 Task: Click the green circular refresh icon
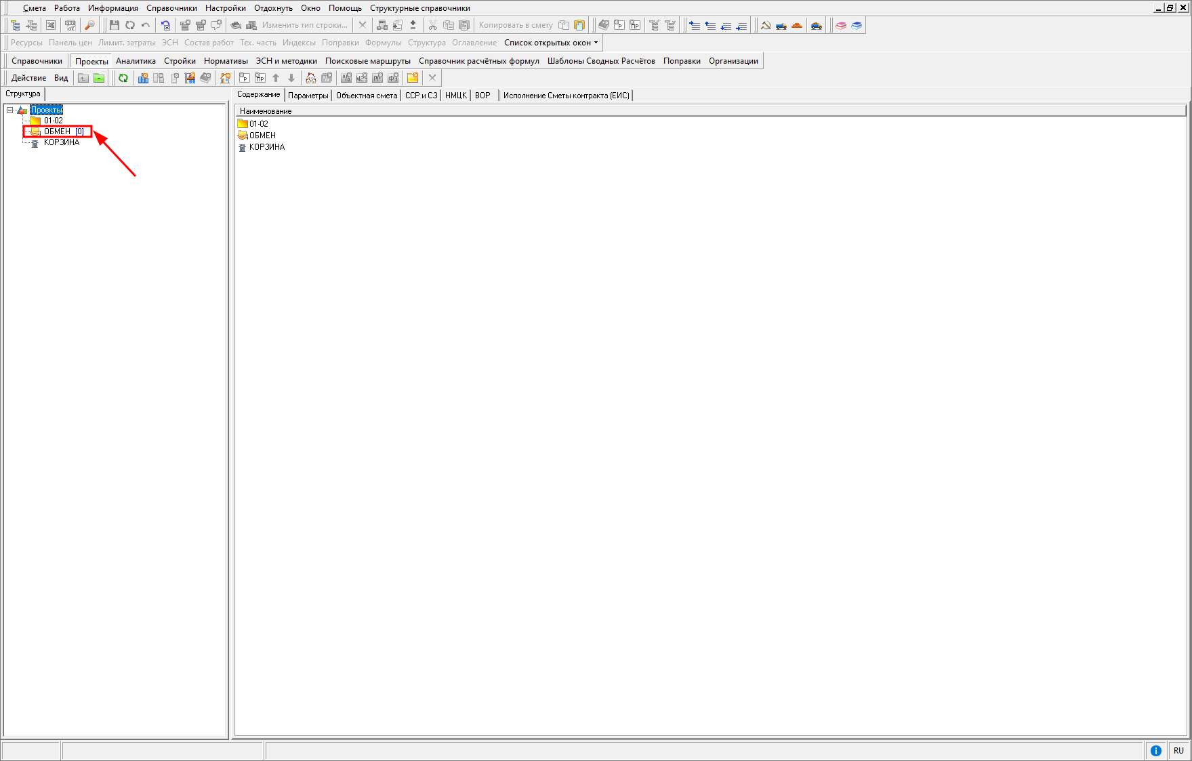click(x=123, y=78)
